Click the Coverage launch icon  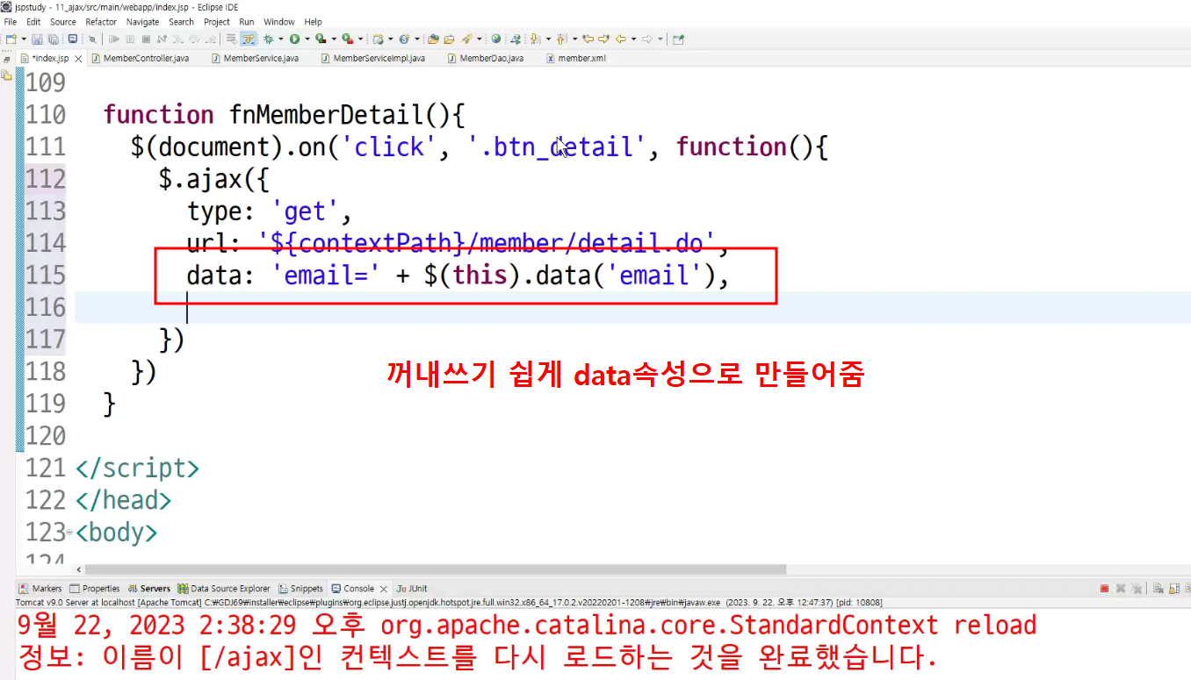click(321, 39)
